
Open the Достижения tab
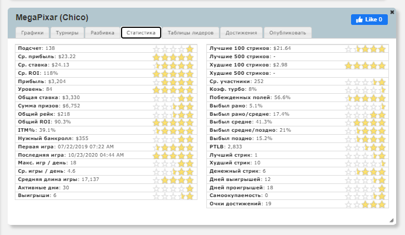tap(241, 33)
